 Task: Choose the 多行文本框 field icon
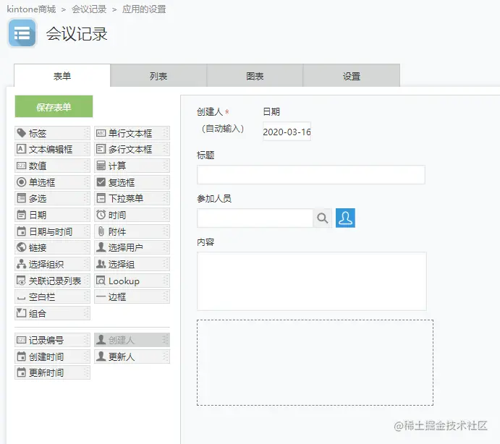(101, 149)
